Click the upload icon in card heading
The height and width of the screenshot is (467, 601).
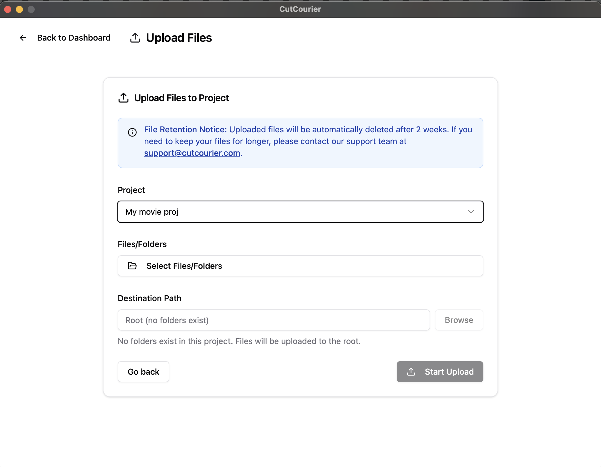tap(123, 98)
